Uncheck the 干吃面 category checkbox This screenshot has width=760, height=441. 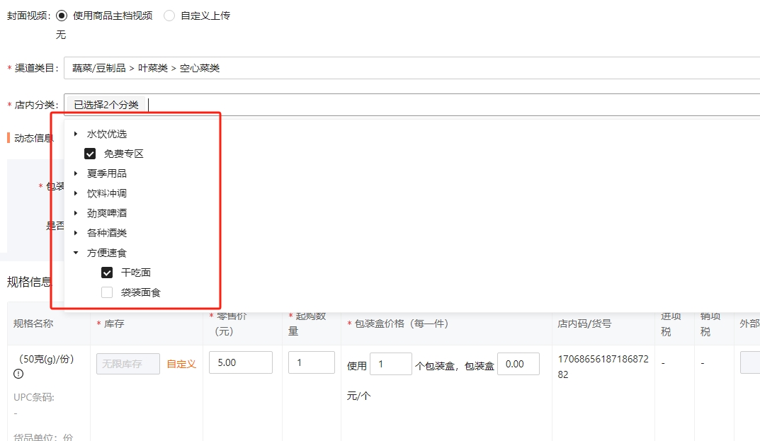[x=107, y=273]
